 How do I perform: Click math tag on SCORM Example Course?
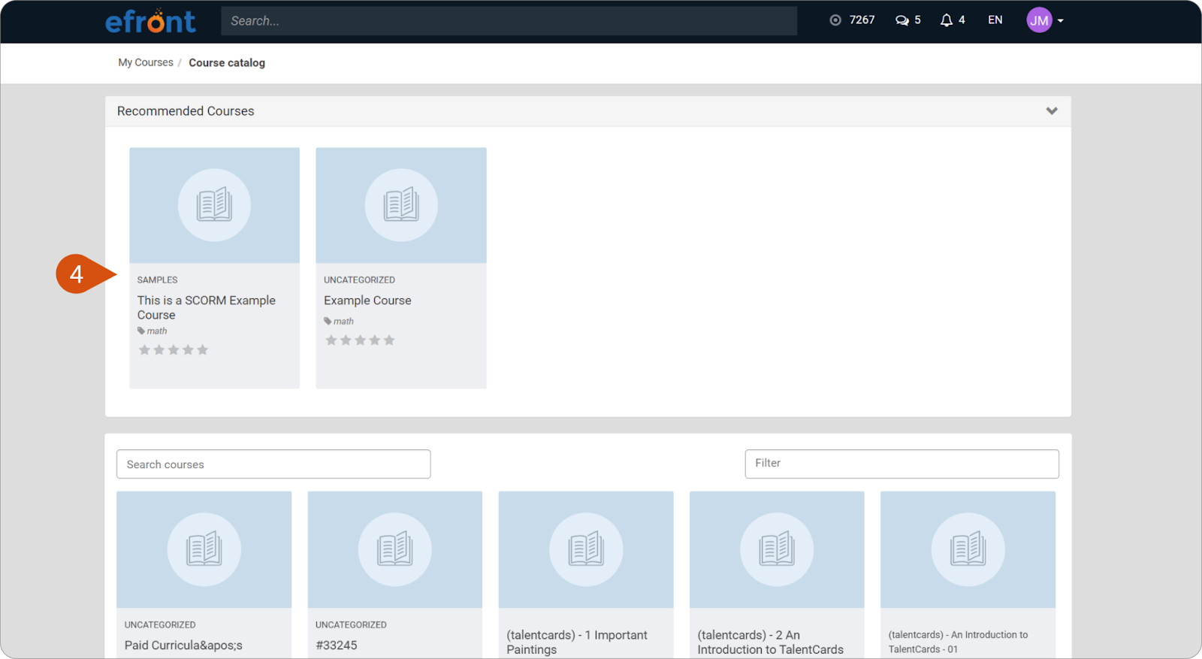pyautogui.click(x=157, y=331)
